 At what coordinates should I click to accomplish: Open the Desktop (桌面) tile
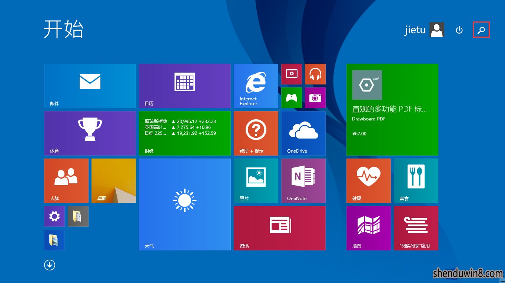114,181
